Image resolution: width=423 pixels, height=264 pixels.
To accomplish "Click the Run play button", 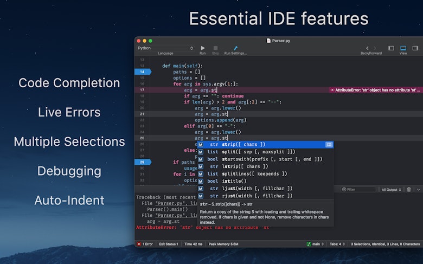I will pyautogui.click(x=203, y=48).
